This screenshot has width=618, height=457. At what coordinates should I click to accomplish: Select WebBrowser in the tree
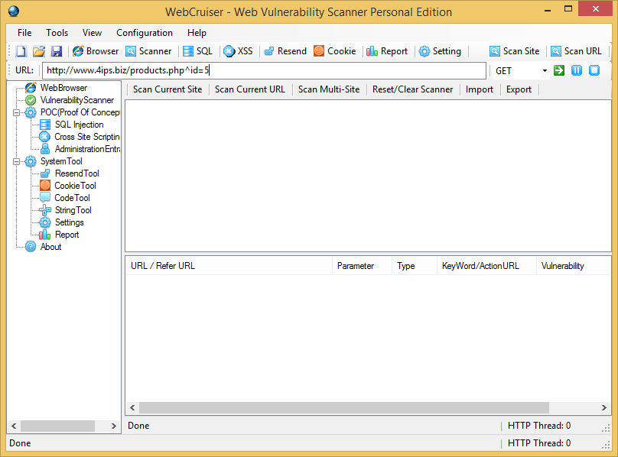coord(63,88)
